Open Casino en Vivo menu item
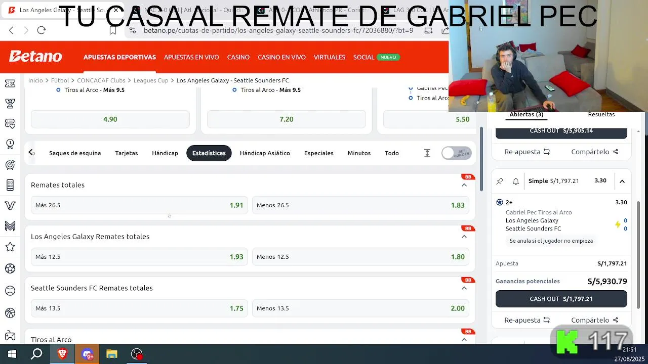Viewport: 648px width, 364px height. pyautogui.click(x=282, y=57)
